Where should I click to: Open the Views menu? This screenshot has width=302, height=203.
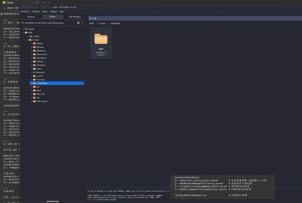pyautogui.click(x=45, y=12)
